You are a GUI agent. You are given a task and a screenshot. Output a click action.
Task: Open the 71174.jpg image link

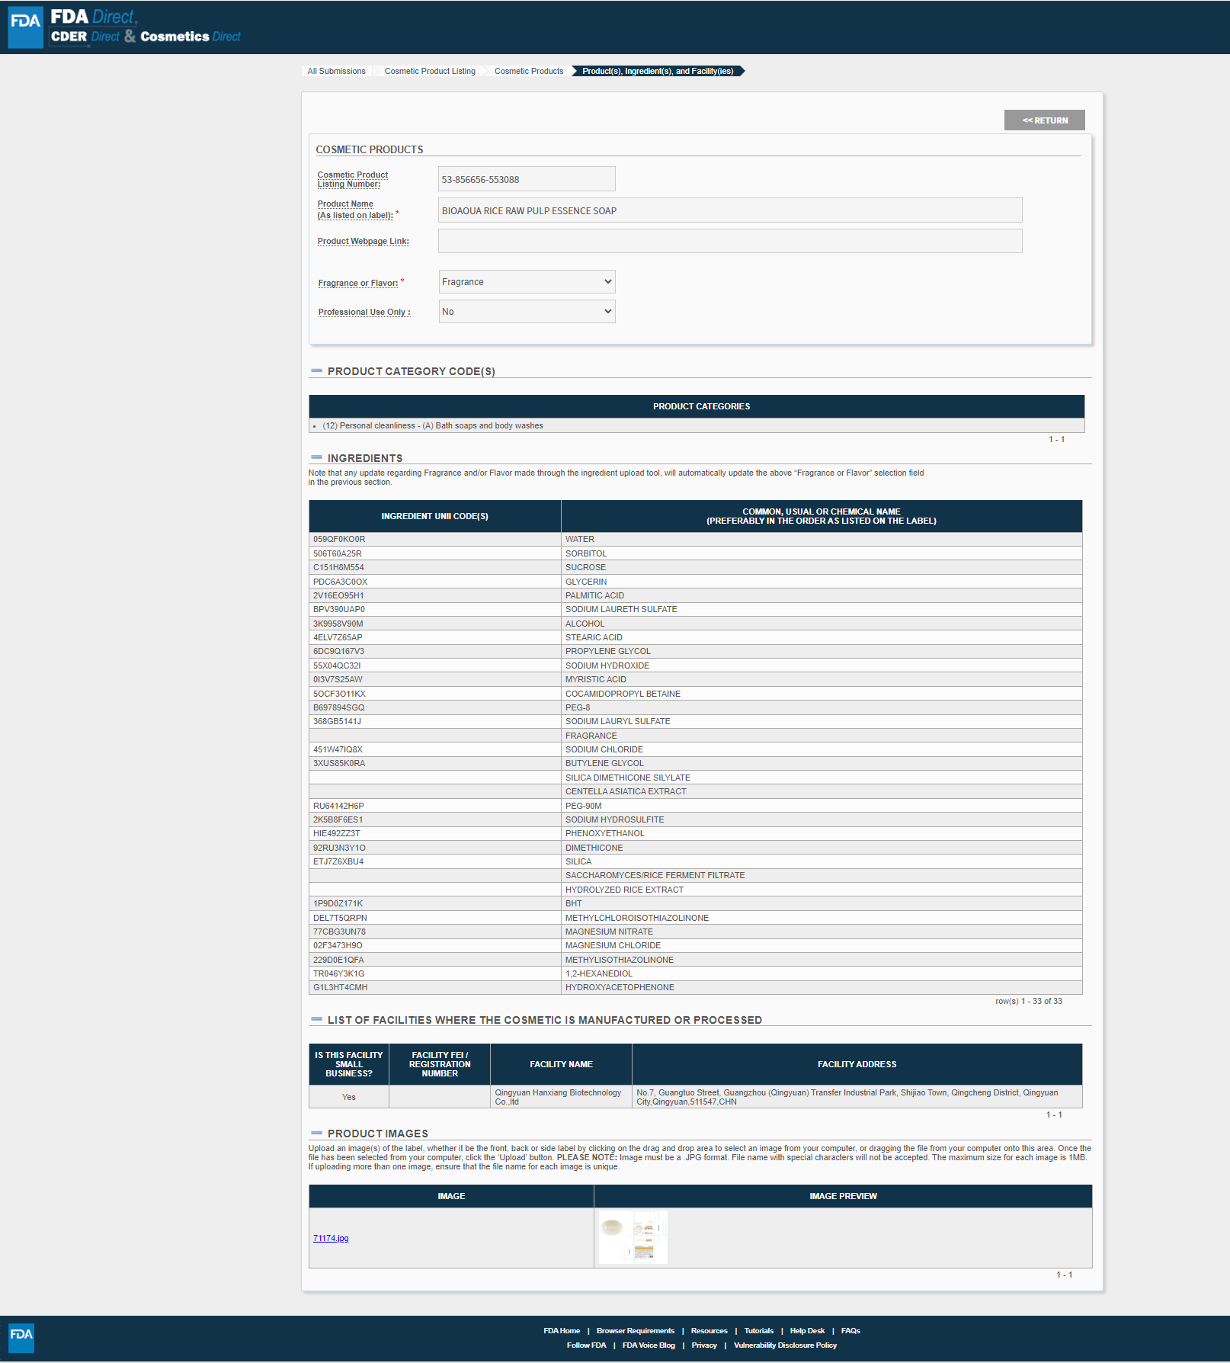coord(331,1238)
